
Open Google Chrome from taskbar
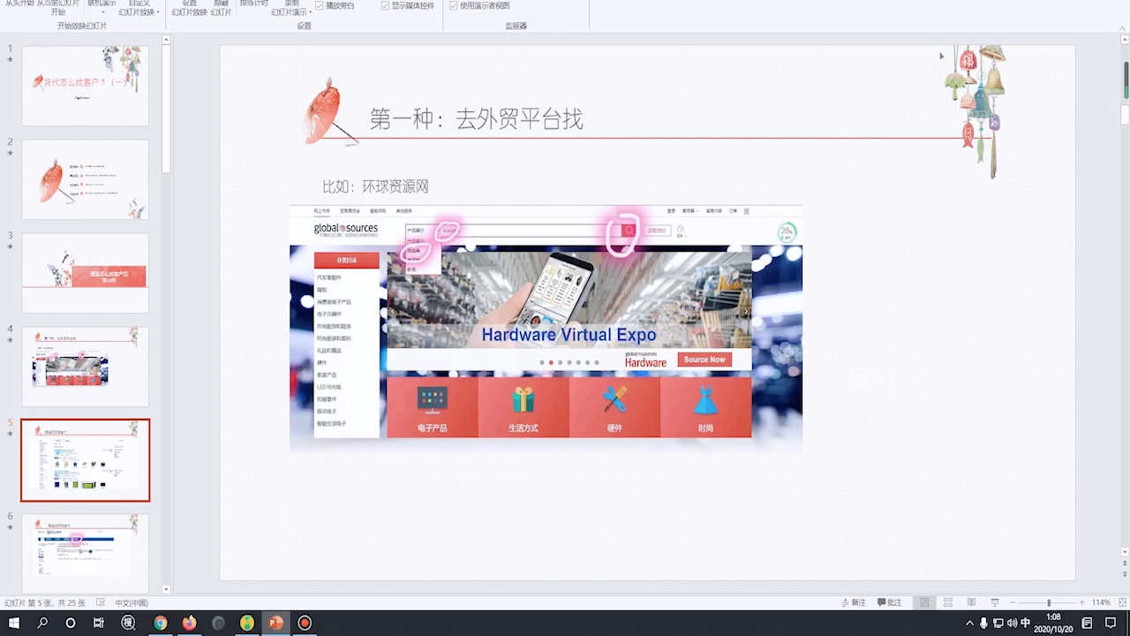160,623
